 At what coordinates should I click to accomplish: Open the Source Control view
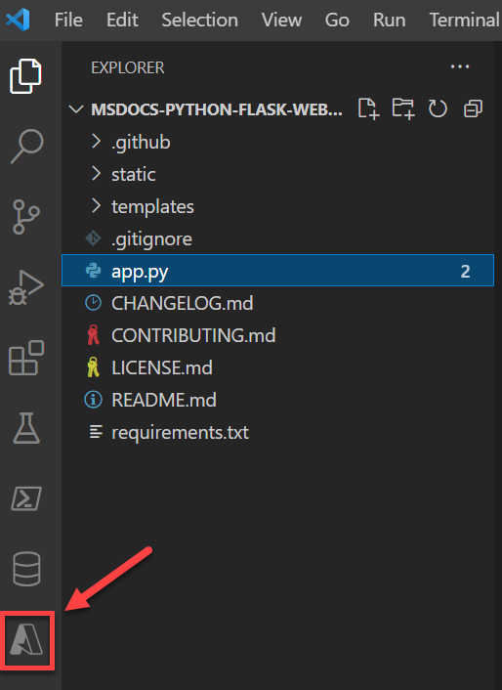click(26, 217)
